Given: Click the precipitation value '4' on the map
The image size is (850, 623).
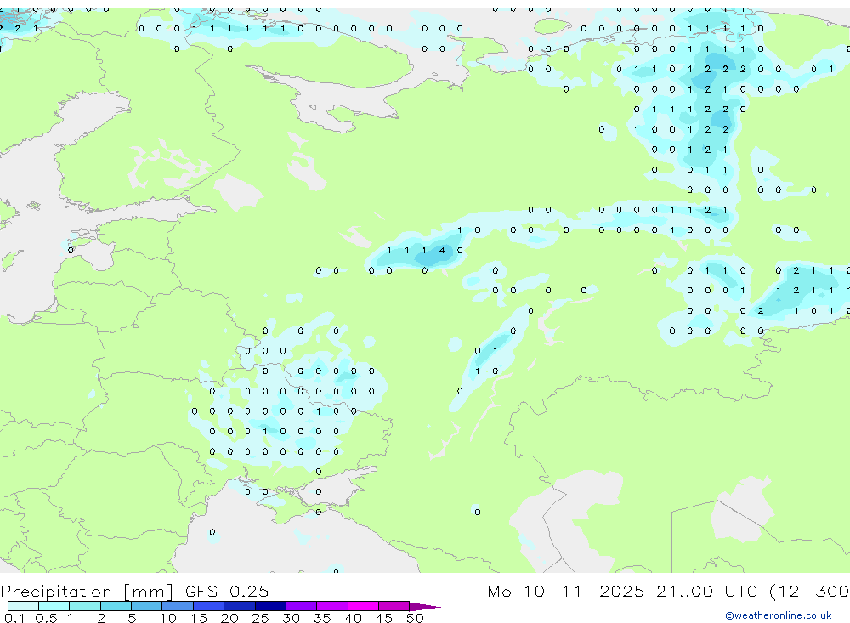Looking at the screenshot, I should coord(442,250).
